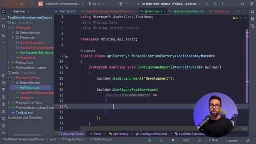Click the Forward navigation arrow
This screenshot has height=144, width=256.
coord(32,4)
